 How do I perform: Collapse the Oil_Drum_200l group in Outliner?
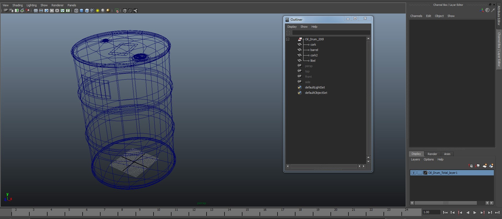coord(288,39)
